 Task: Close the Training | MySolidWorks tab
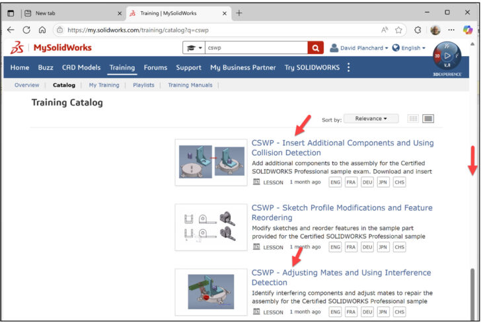[225, 13]
